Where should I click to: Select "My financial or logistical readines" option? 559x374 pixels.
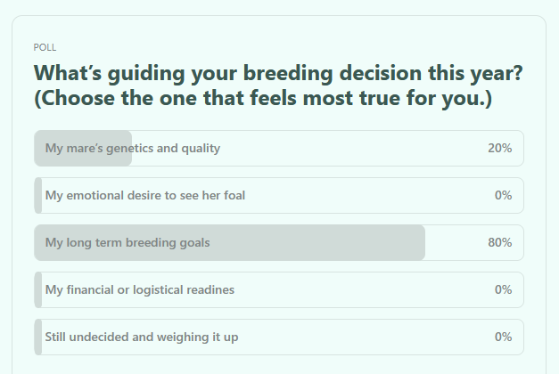[139, 289]
